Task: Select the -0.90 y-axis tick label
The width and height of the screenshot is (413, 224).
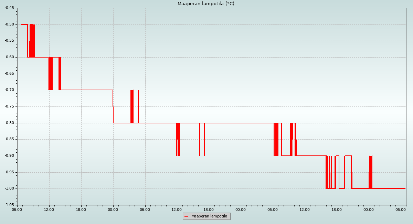Action: pyautogui.click(x=9, y=156)
